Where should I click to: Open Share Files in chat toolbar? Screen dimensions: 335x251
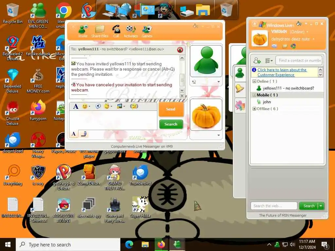(100, 31)
